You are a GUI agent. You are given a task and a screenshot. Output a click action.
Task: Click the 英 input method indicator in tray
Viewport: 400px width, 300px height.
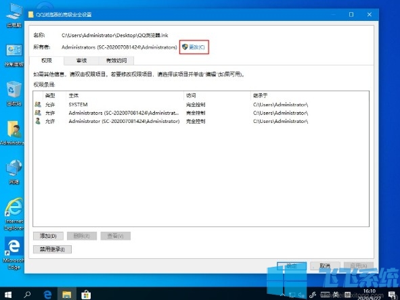point(336,295)
